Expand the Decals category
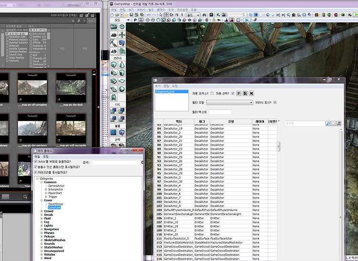Image resolution: width=358 pixels, height=261 pixels. (x=42, y=215)
